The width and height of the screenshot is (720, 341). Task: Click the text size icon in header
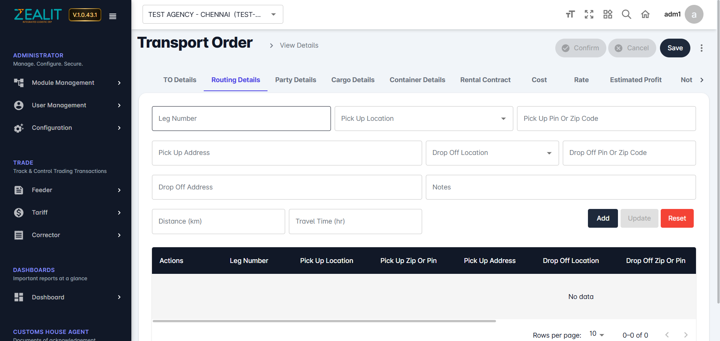point(570,14)
